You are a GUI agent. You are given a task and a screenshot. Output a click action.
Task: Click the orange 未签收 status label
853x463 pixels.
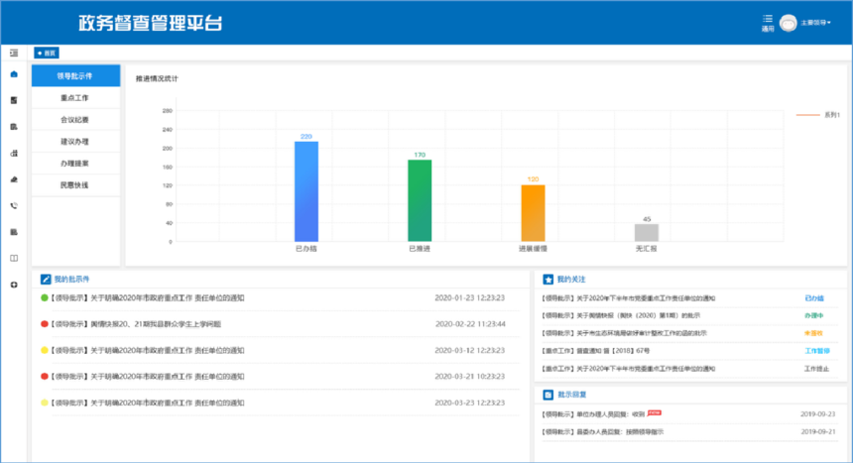point(813,333)
